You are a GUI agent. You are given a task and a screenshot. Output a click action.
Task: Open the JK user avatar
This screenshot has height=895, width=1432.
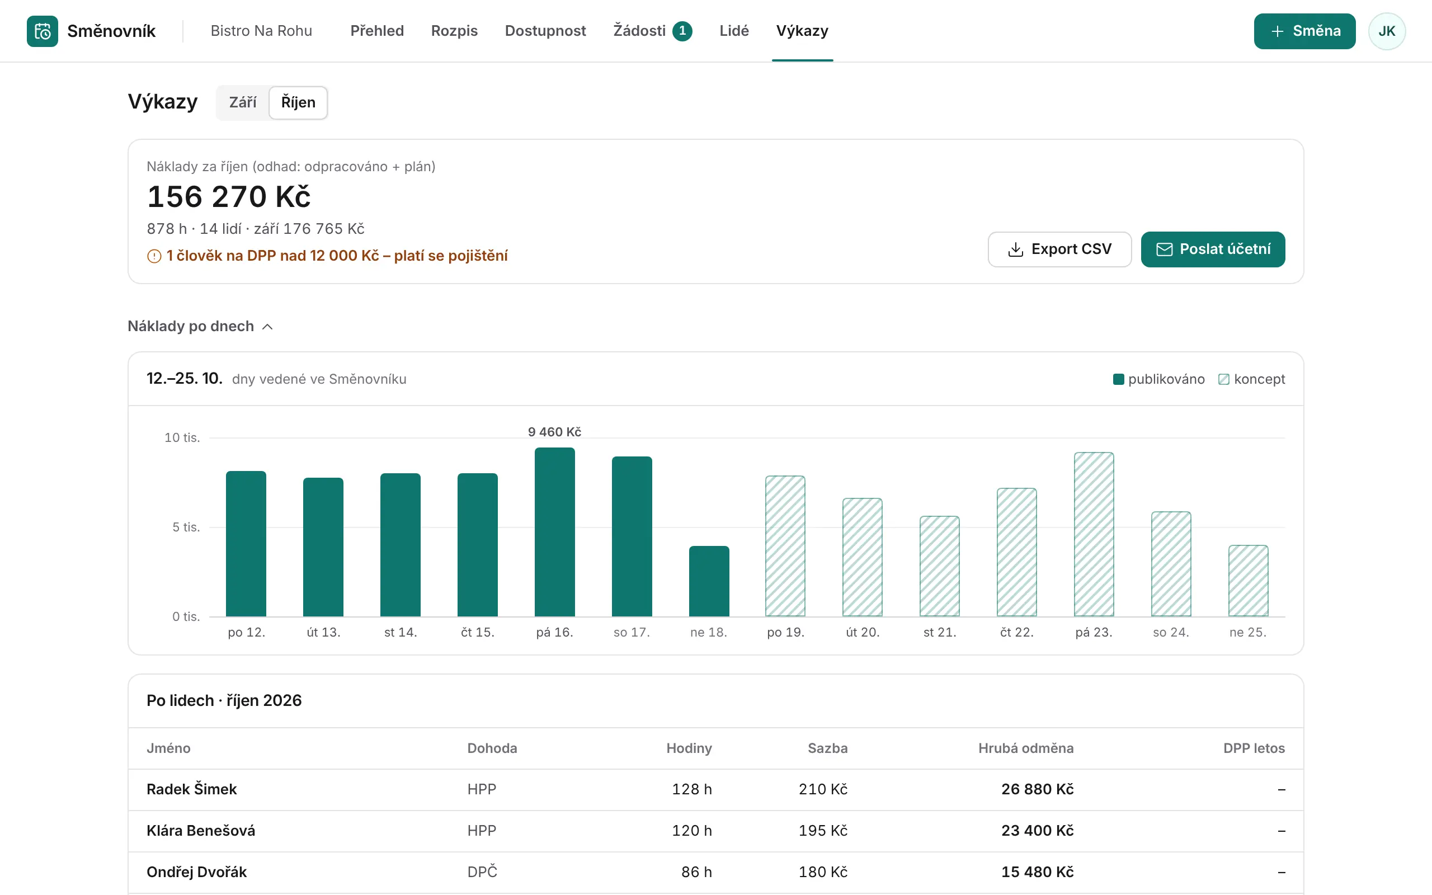click(x=1387, y=31)
